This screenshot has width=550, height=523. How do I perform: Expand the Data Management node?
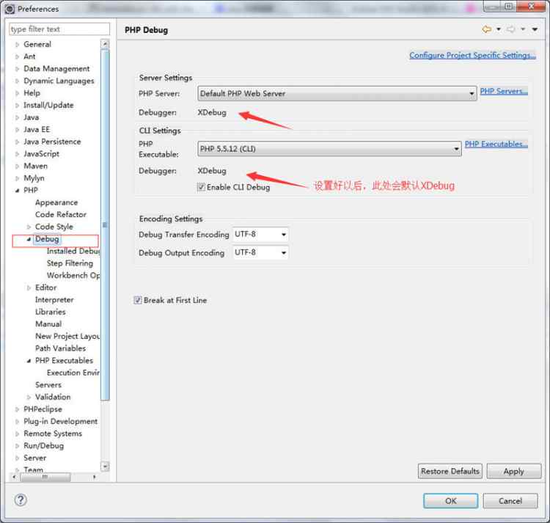17,69
